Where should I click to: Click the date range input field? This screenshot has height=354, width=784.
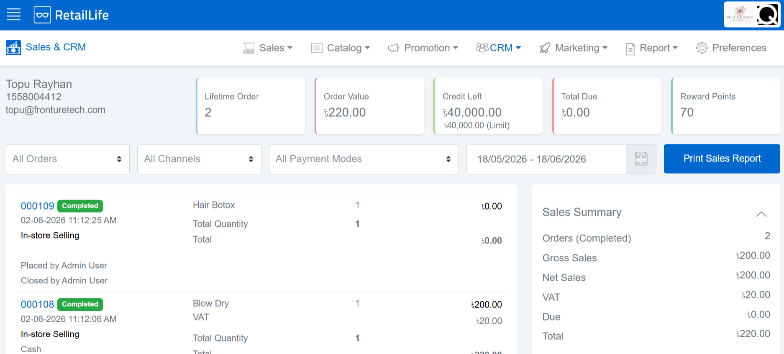coord(546,159)
